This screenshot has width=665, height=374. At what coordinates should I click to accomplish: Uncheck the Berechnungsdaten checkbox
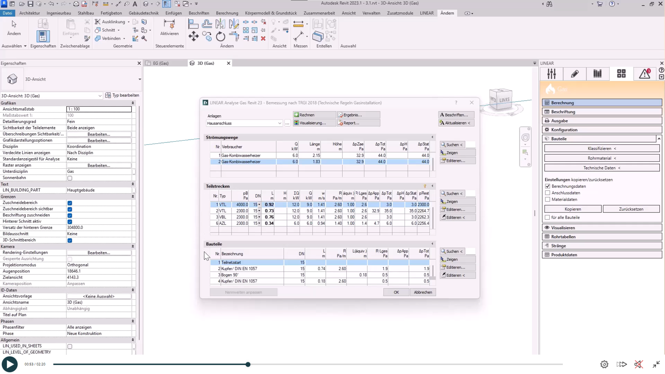click(548, 186)
